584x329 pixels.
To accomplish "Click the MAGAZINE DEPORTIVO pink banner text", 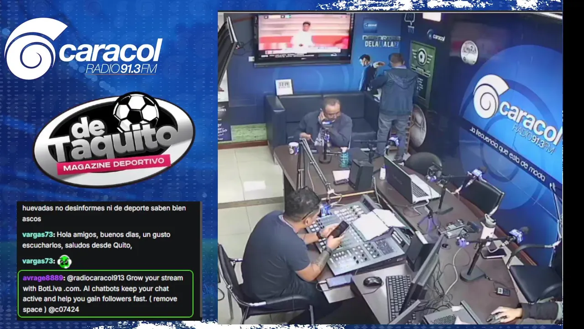I will [x=113, y=164].
